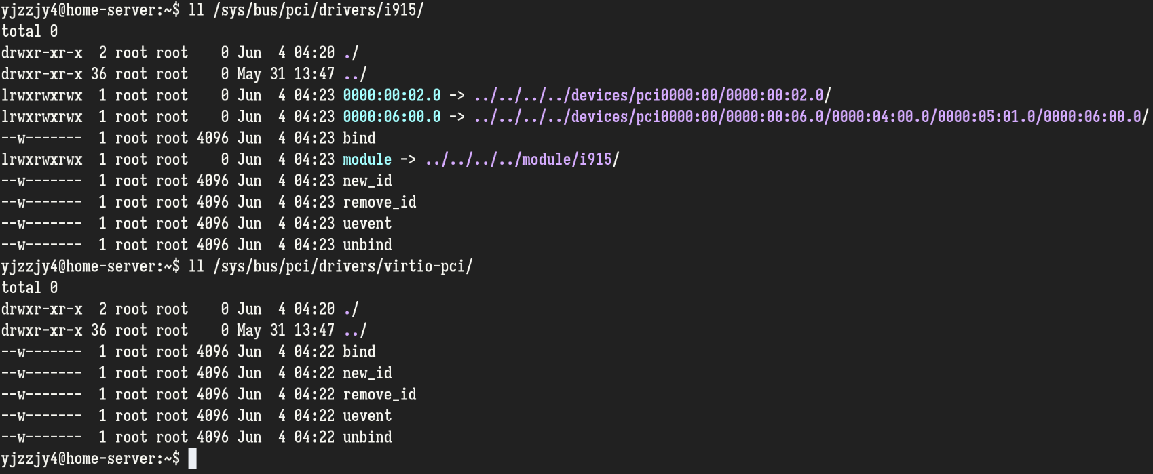Click the i915 drivers path in the first command
Image resolution: width=1153 pixels, height=474 pixels.
pos(318,10)
